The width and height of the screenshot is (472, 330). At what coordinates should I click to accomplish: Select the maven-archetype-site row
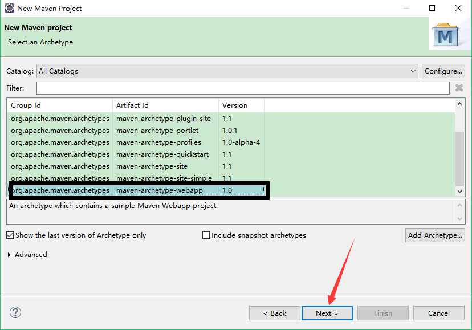coord(136,166)
